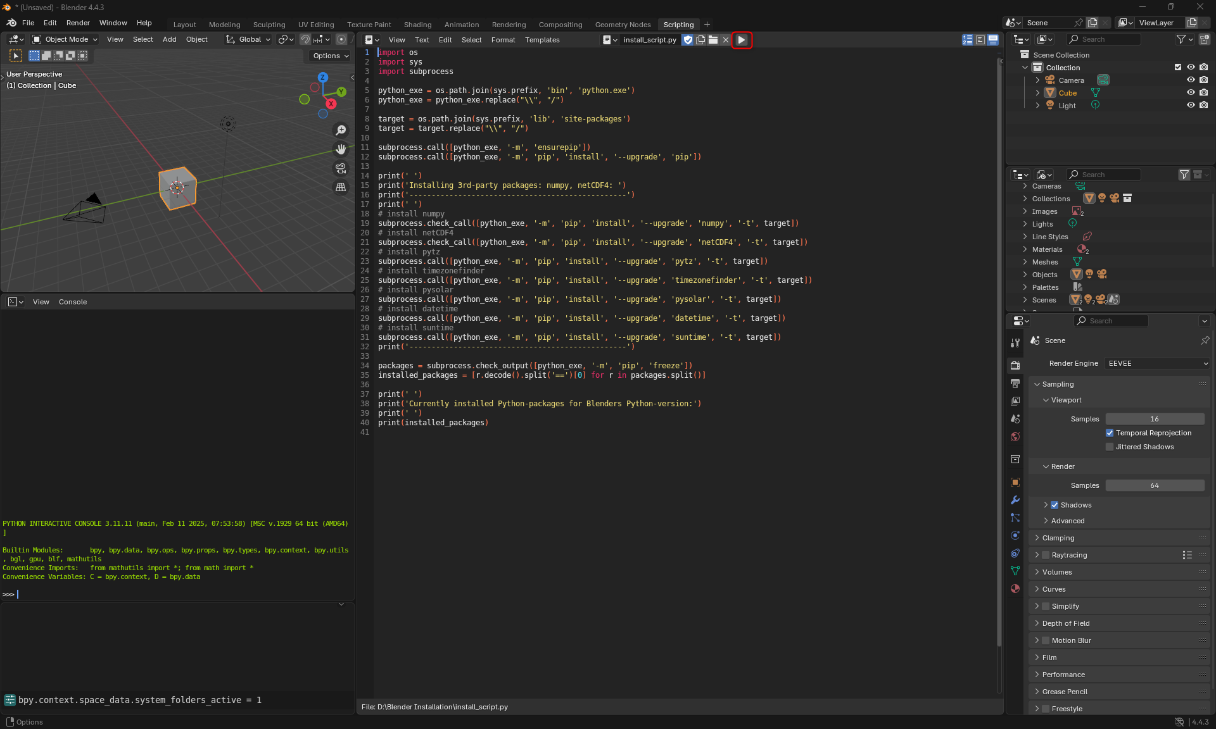Open the Console menu

(x=73, y=302)
